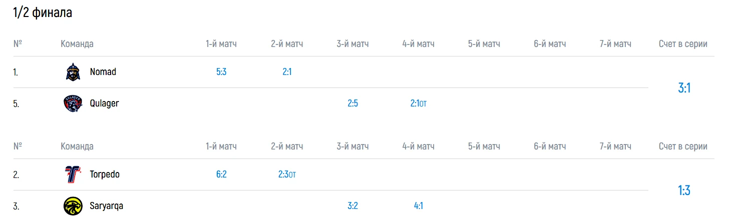The height and width of the screenshot is (223, 731).
Task: View Qulager's 2:1 OT fourth match
Action: 418,103
